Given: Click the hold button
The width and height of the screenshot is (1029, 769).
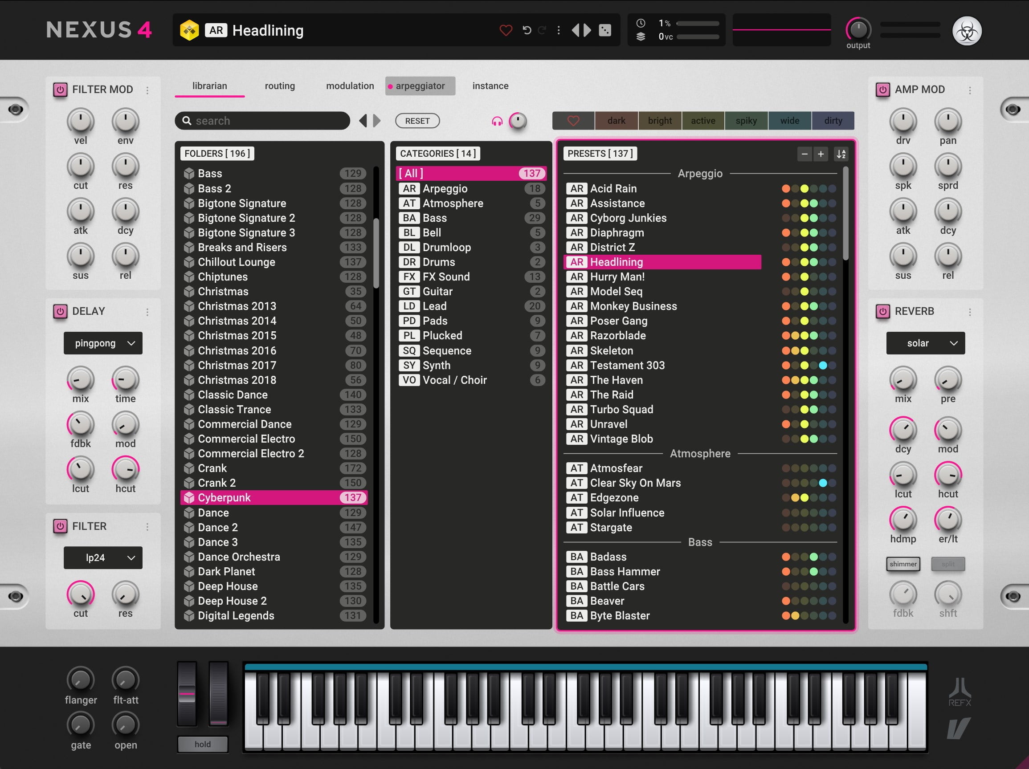Looking at the screenshot, I should pyautogui.click(x=202, y=744).
